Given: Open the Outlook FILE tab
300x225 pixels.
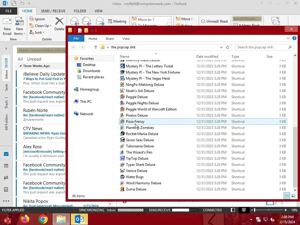Looking at the screenshot, I should click(8, 11).
